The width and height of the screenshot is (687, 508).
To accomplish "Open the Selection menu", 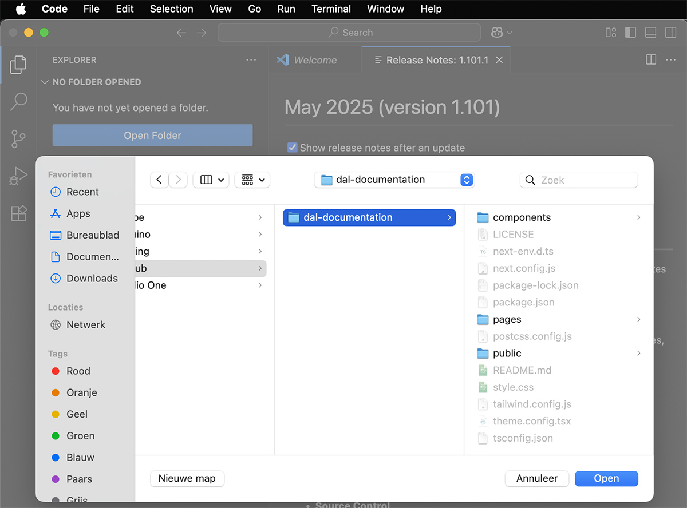I will pos(172,9).
